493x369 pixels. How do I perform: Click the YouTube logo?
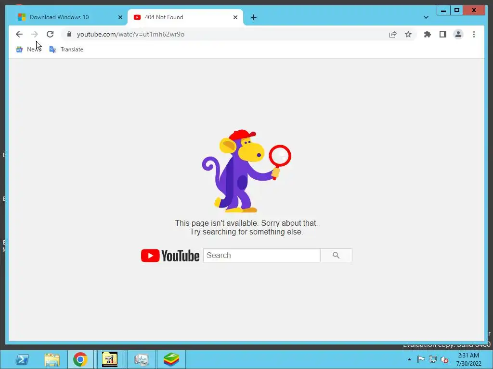(170, 256)
